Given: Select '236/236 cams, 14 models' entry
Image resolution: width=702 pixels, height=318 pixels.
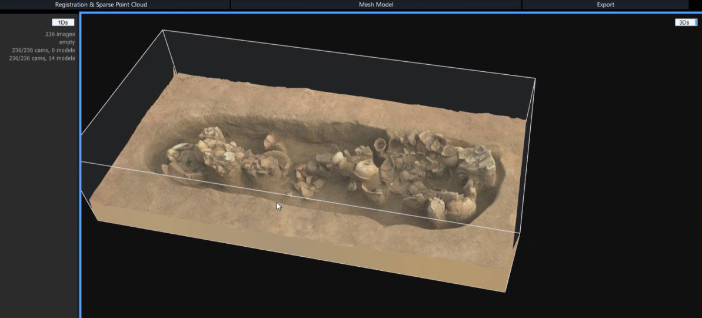Looking at the screenshot, I should [42, 58].
